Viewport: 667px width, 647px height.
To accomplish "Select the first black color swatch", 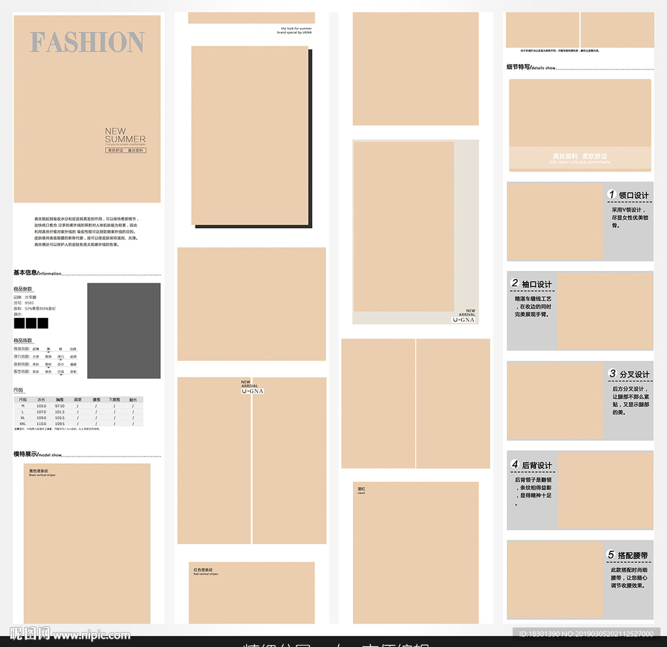I will pyautogui.click(x=19, y=323).
